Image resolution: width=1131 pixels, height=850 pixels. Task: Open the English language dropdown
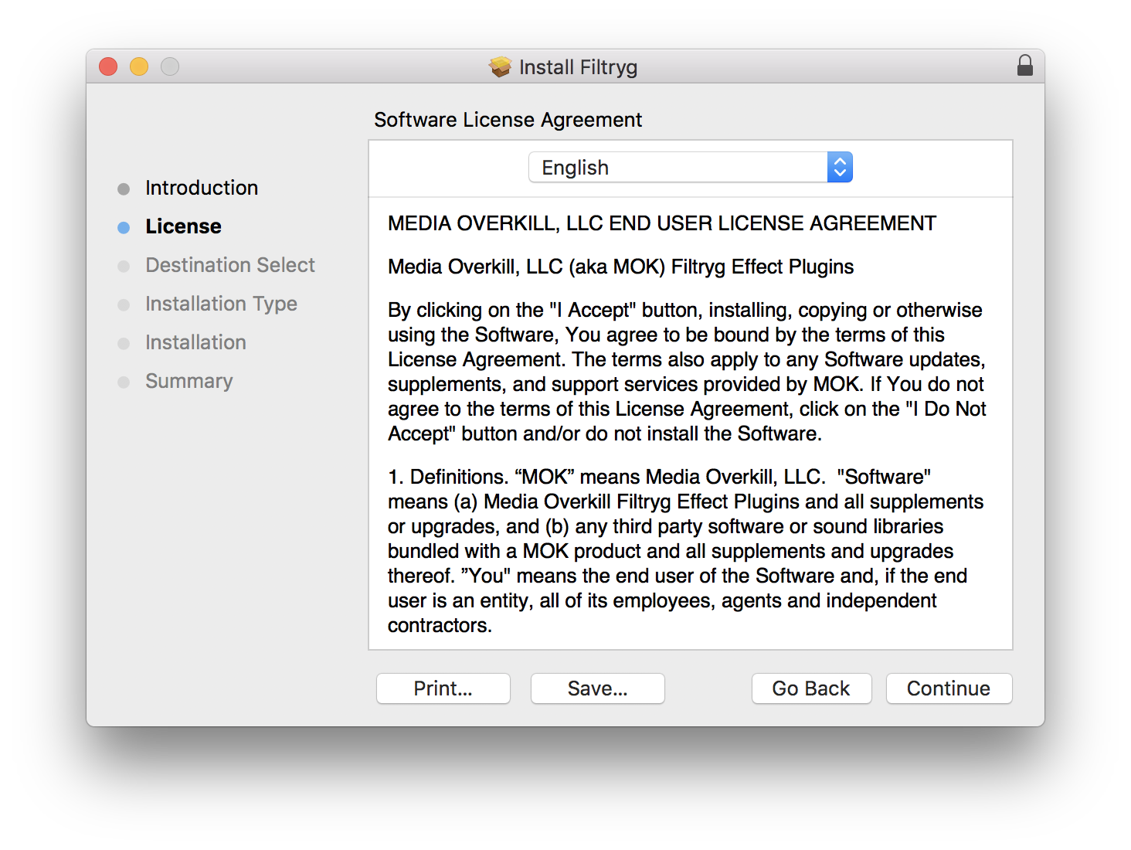coord(690,167)
